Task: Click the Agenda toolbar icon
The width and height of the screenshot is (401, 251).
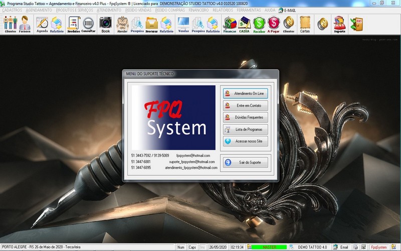Action: pos(42,24)
